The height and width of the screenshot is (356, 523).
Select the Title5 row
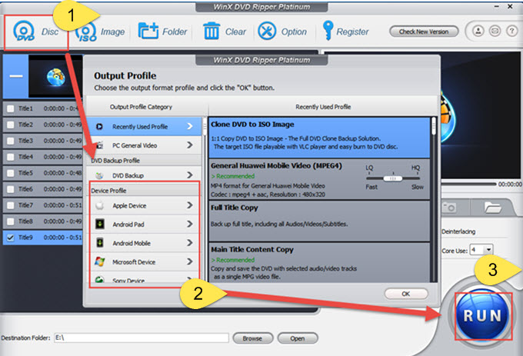(43, 173)
